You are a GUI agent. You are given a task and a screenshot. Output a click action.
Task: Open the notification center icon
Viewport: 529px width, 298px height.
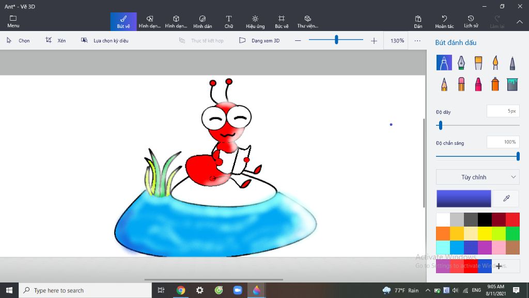pos(516,290)
